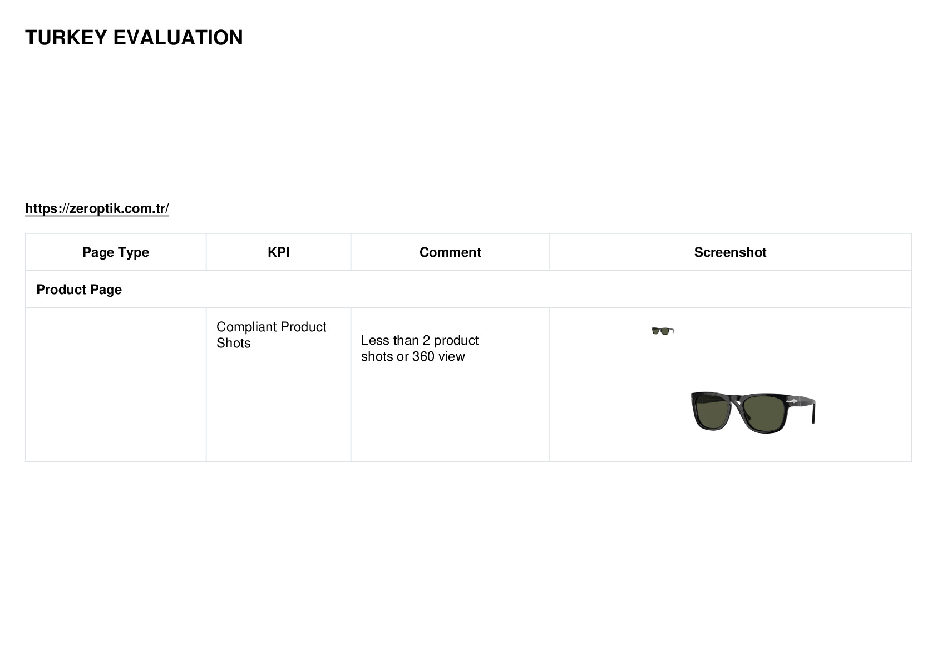Click the Page Type column header
Screen dimensions: 937x662
point(116,252)
